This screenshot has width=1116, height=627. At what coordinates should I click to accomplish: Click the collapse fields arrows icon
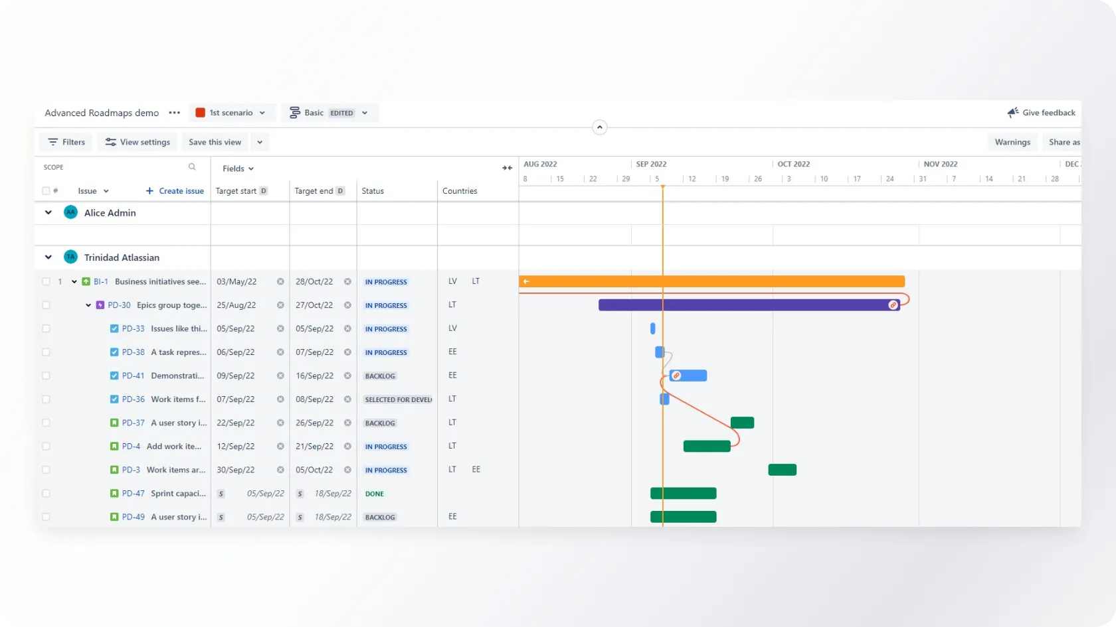pyautogui.click(x=507, y=168)
